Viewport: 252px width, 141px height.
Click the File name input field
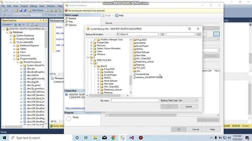point(135,100)
